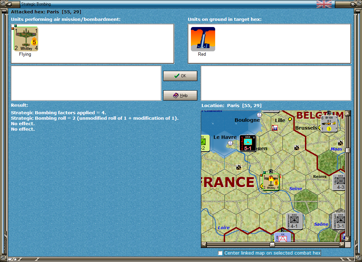Click the map vertical scrollbar down arrow
The image size is (362, 262).
[x=348, y=239]
